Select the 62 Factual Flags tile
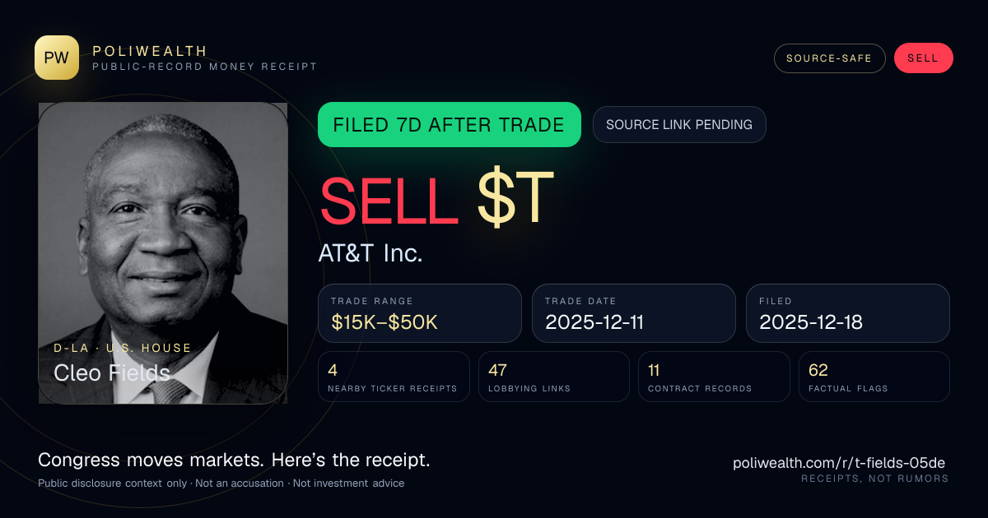The image size is (988, 518). pos(874,377)
